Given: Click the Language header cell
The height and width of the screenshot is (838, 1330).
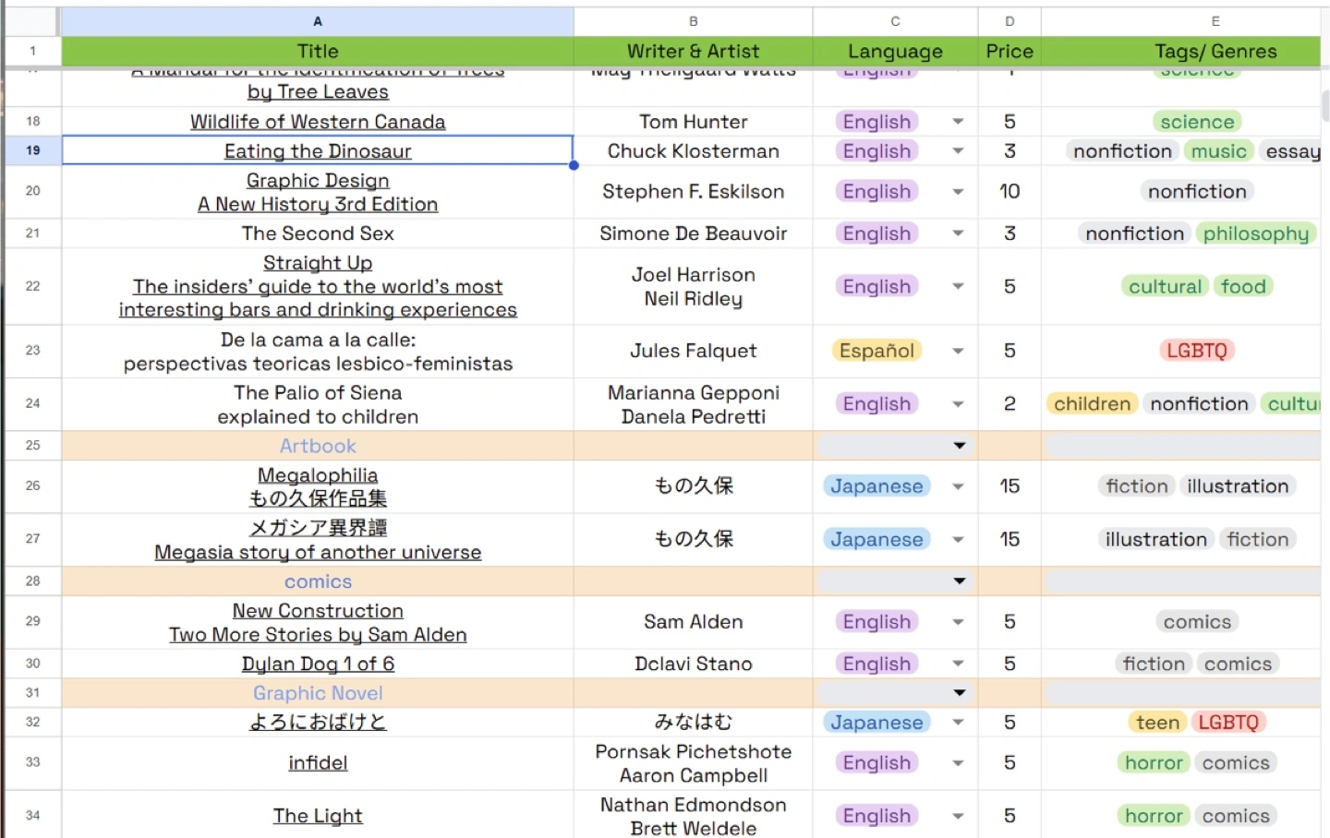Looking at the screenshot, I should (x=896, y=52).
